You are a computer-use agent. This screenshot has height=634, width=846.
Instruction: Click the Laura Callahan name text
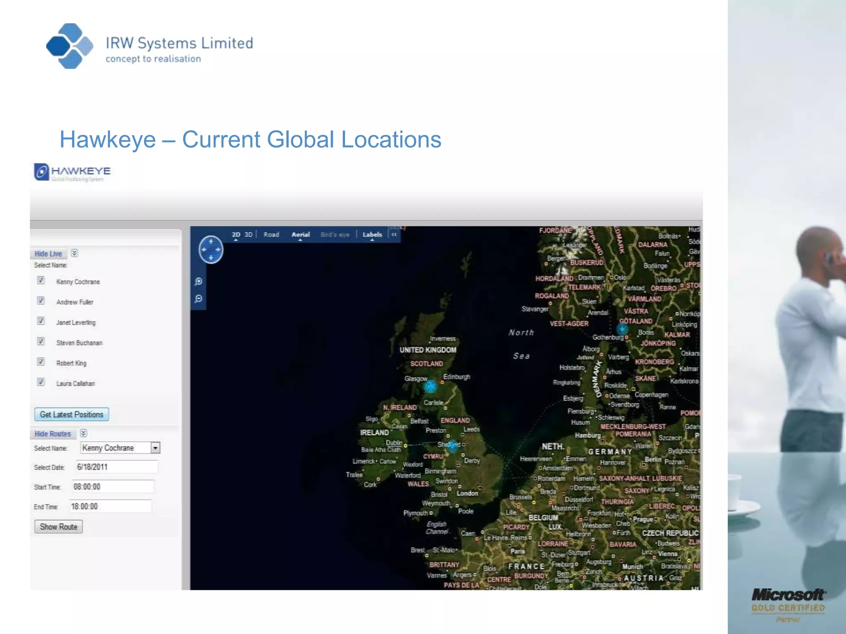point(76,383)
